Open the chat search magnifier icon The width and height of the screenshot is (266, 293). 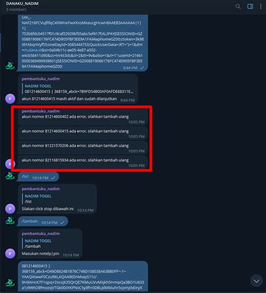tap(238, 7)
